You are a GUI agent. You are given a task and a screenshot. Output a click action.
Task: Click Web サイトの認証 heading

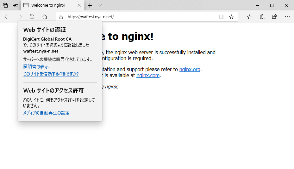(44, 30)
